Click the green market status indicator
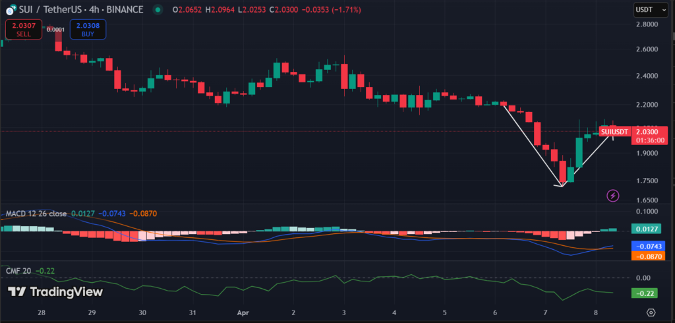This screenshot has width=675, height=323. tap(157, 10)
